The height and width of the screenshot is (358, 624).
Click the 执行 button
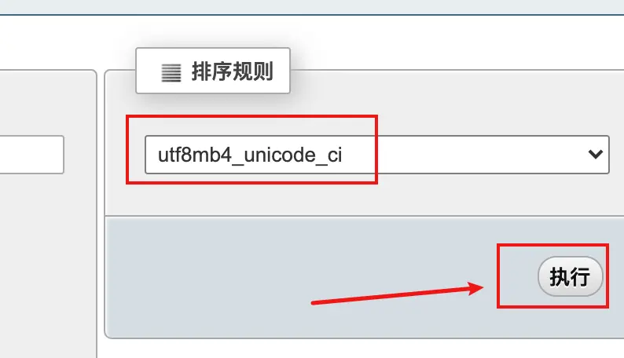point(570,276)
